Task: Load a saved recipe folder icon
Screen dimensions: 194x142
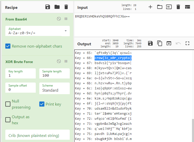Action: pyautogui.click(x=57, y=7)
